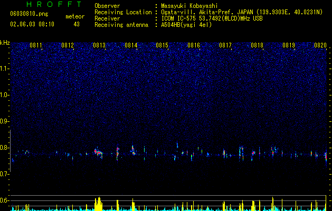
Task: Click the large meteor echo at 0813
Action: point(99,153)
